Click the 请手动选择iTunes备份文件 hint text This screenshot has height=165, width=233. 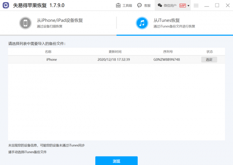point(27,152)
